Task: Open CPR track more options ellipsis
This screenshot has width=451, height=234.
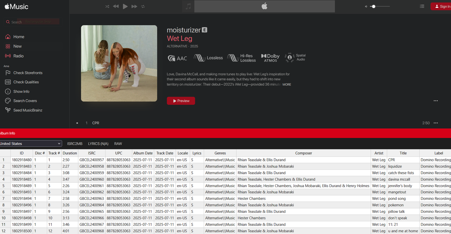Action: 436,123
